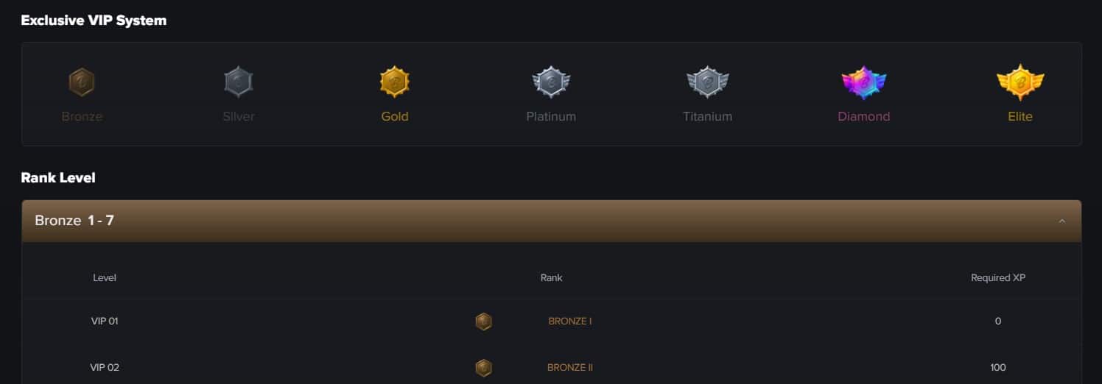Select the Platinum winged badge icon
This screenshot has width=1102, height=384.
click(551, 82)
